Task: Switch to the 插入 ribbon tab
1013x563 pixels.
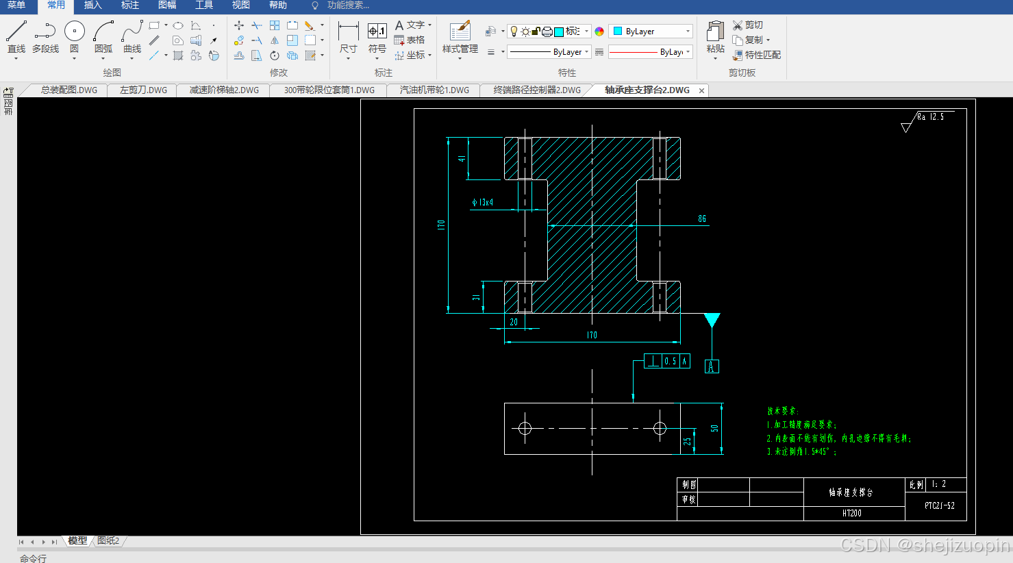Action: click(x=92, y=5)
